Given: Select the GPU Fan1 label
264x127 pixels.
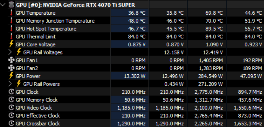Looking at the screenshot, I should click(27, 60).
